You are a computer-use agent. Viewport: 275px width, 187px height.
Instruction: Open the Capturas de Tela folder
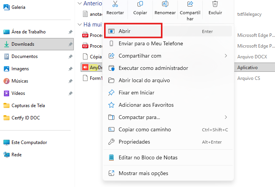pyautogui.click(x=28, y=106)
